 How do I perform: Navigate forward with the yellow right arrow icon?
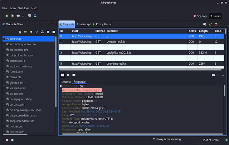31,32
